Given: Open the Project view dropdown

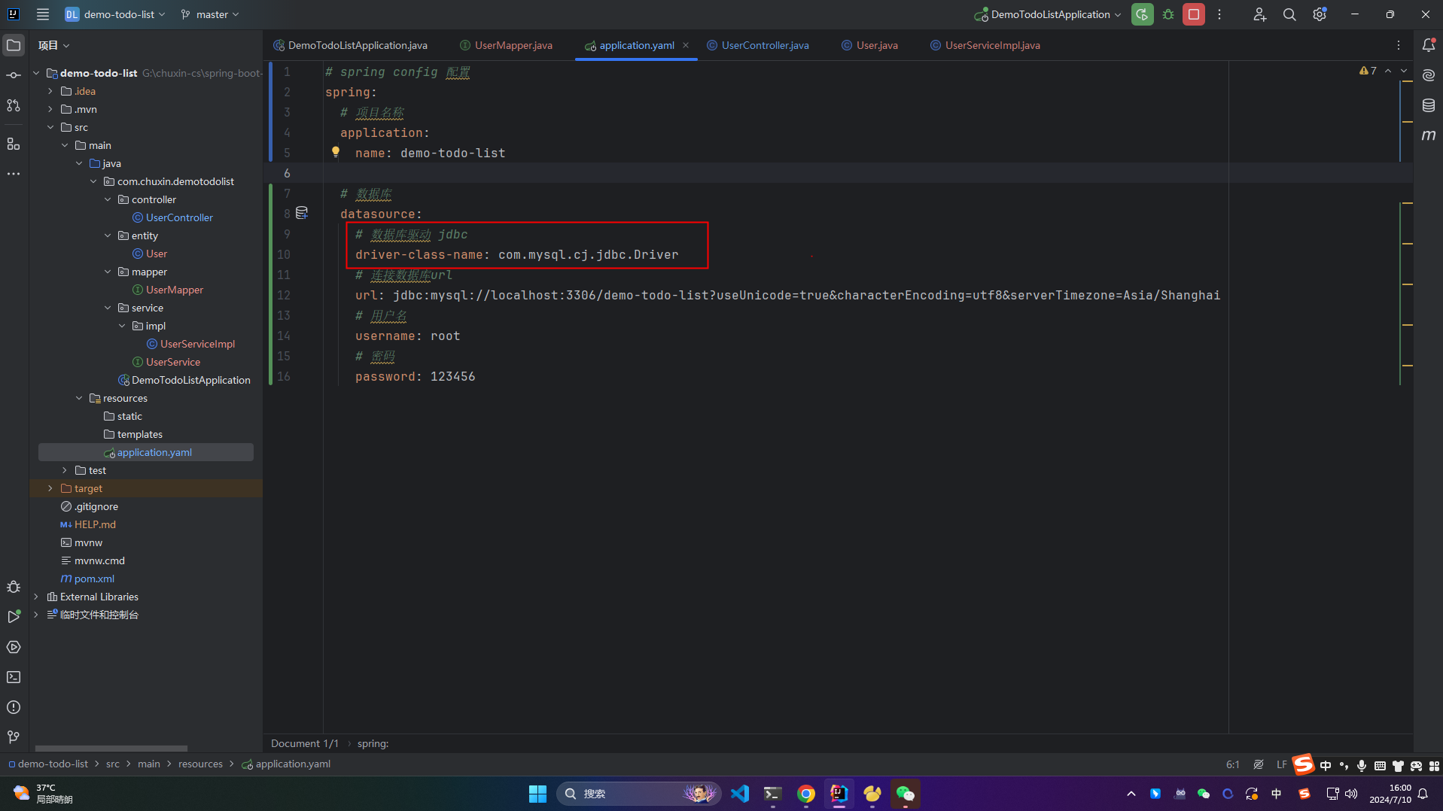Looking at the screenshot, I should tap(53, 45).
